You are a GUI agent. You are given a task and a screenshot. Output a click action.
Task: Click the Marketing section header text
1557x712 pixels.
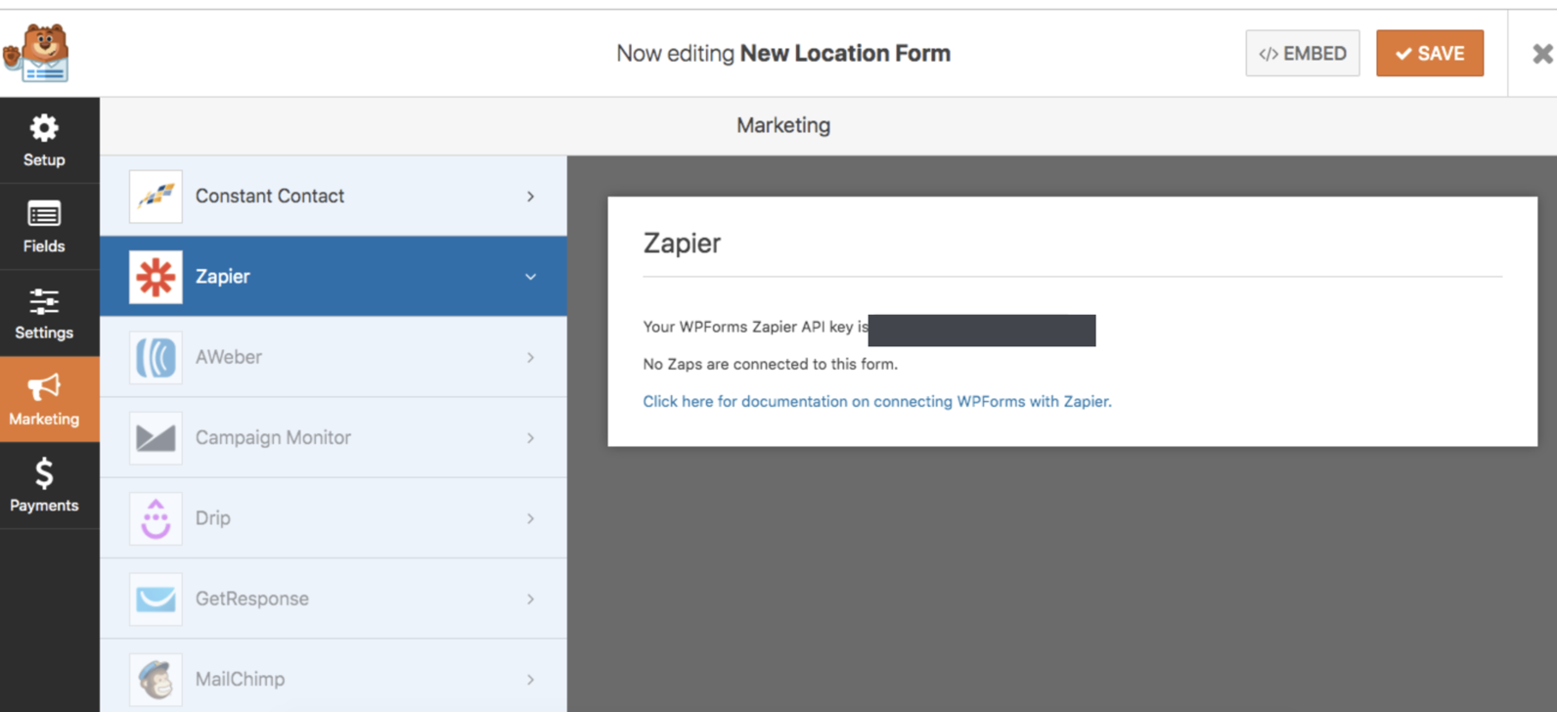coord(783,125)
